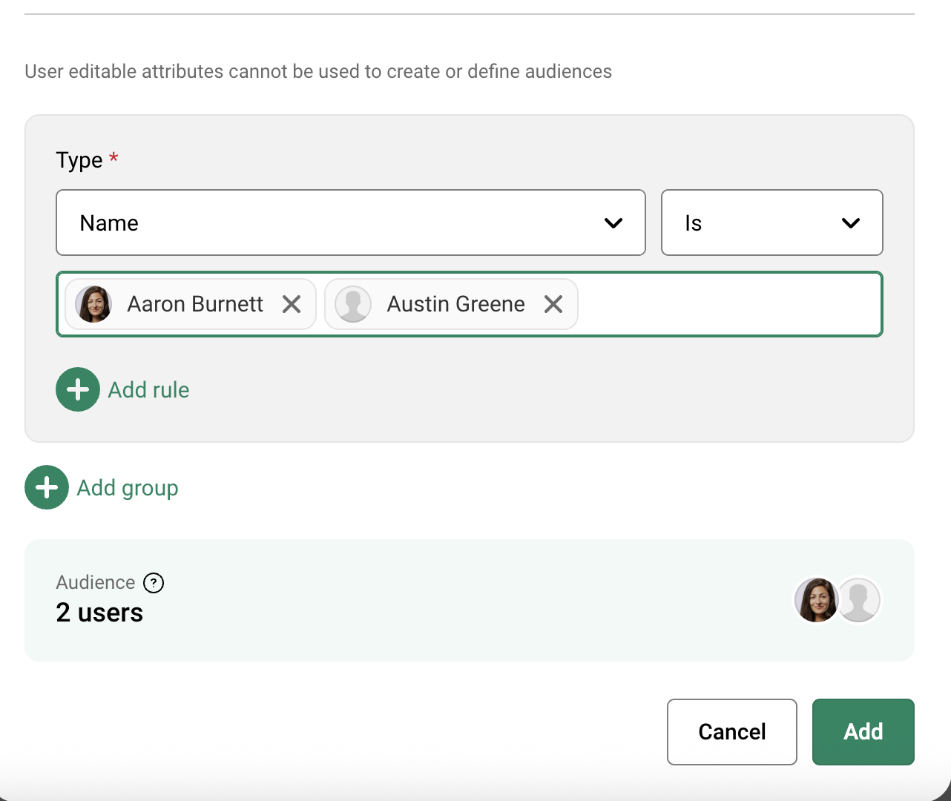Confirm with the green Add button
This screenshot has height=801, width=951.
pos(863,732)
